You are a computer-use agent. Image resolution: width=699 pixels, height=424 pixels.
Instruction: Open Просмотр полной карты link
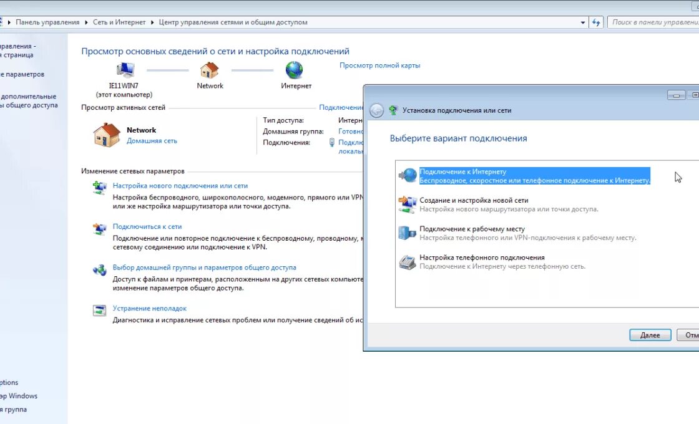tap(380, 65)
